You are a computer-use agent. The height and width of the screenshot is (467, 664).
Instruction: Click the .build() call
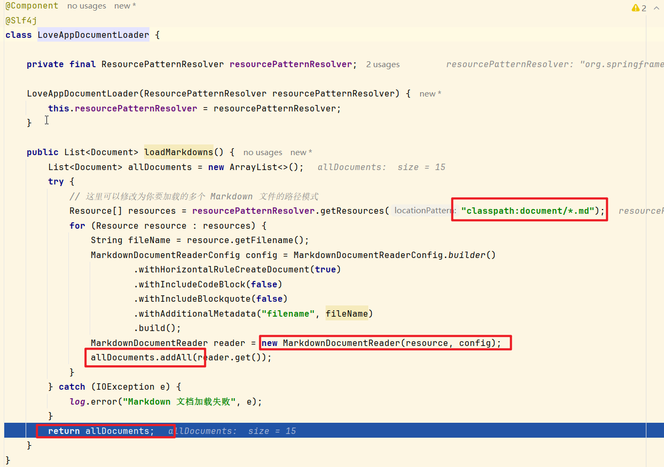point(157,328)
